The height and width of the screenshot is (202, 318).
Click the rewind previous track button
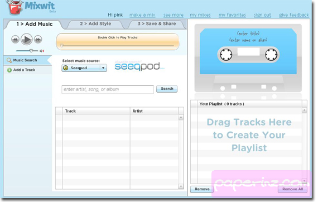tap(15, 40)
